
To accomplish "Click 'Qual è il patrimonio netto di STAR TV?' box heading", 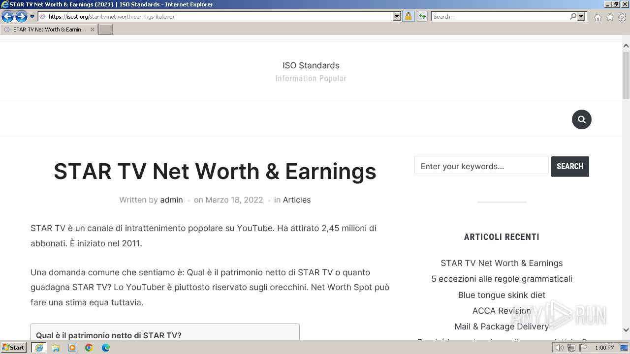I will tap(109, 335).
